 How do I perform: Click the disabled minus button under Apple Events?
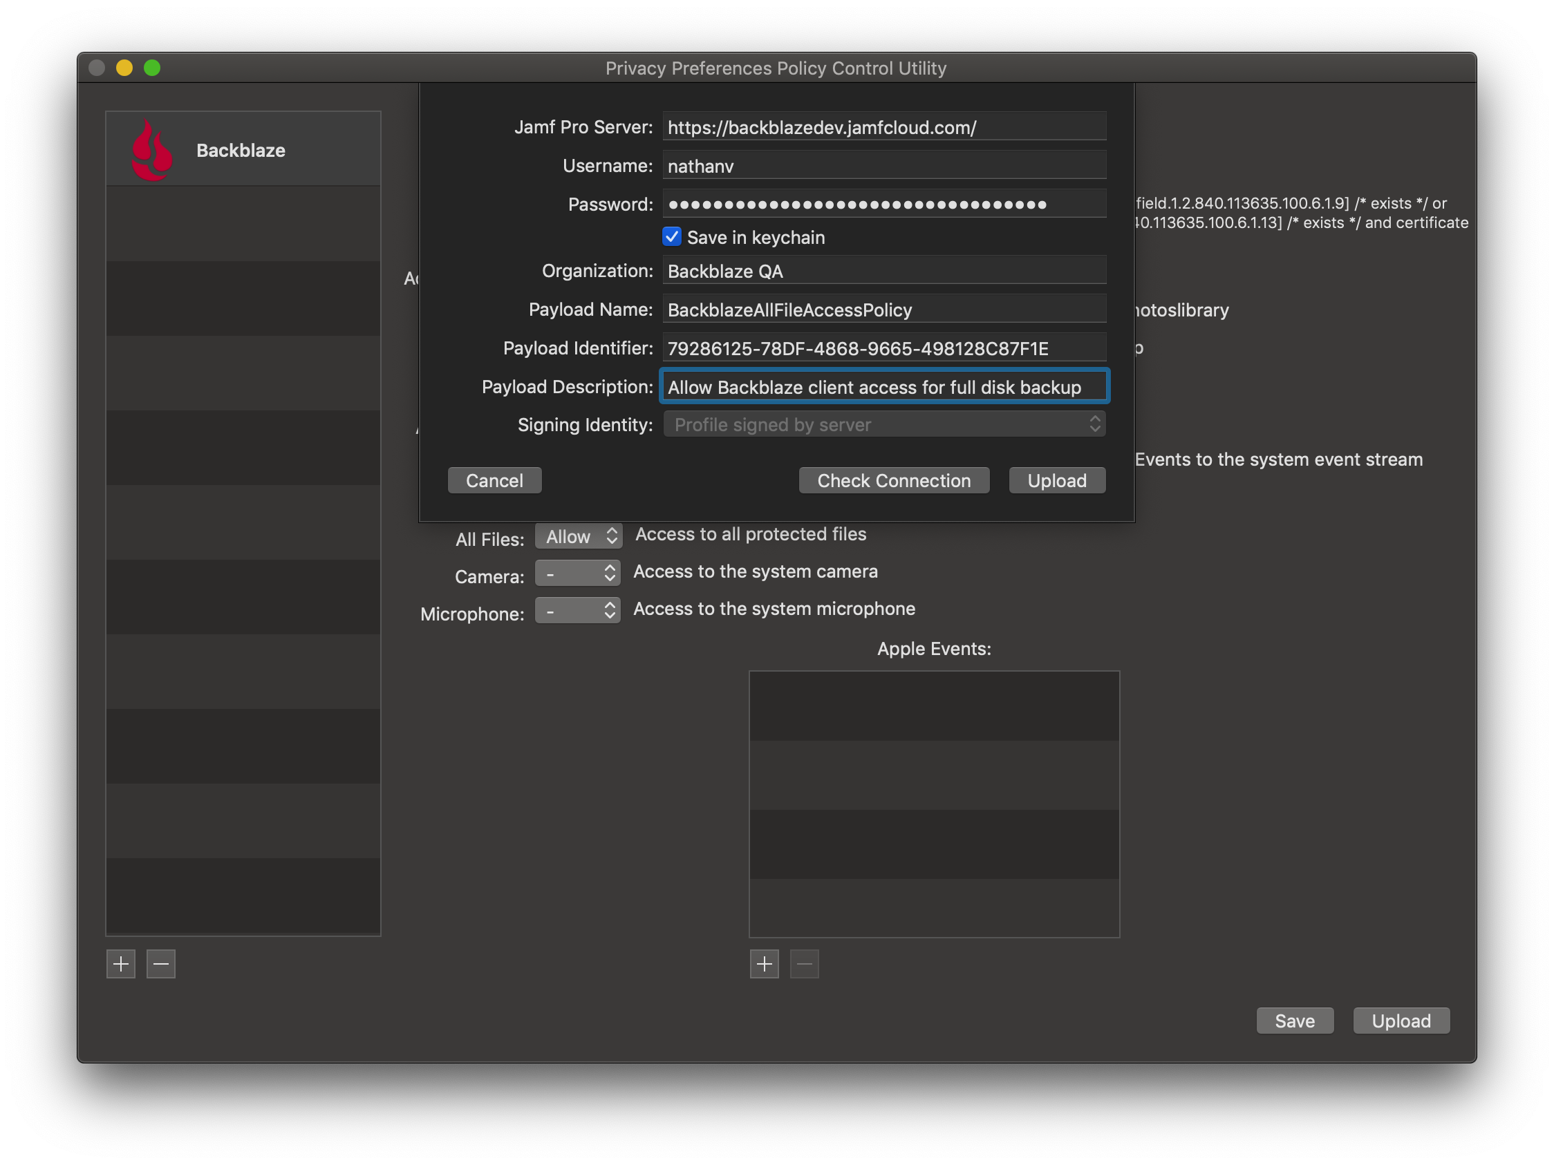(805, 963)
